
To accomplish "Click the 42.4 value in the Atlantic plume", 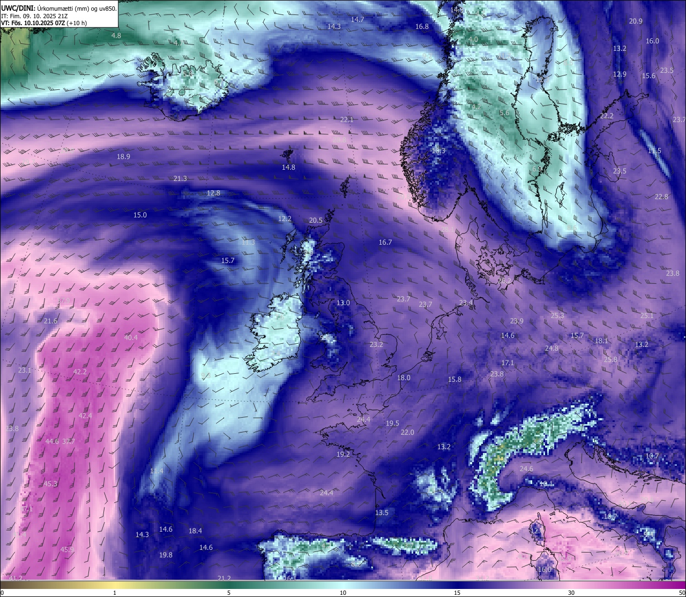I will [85, 415].
